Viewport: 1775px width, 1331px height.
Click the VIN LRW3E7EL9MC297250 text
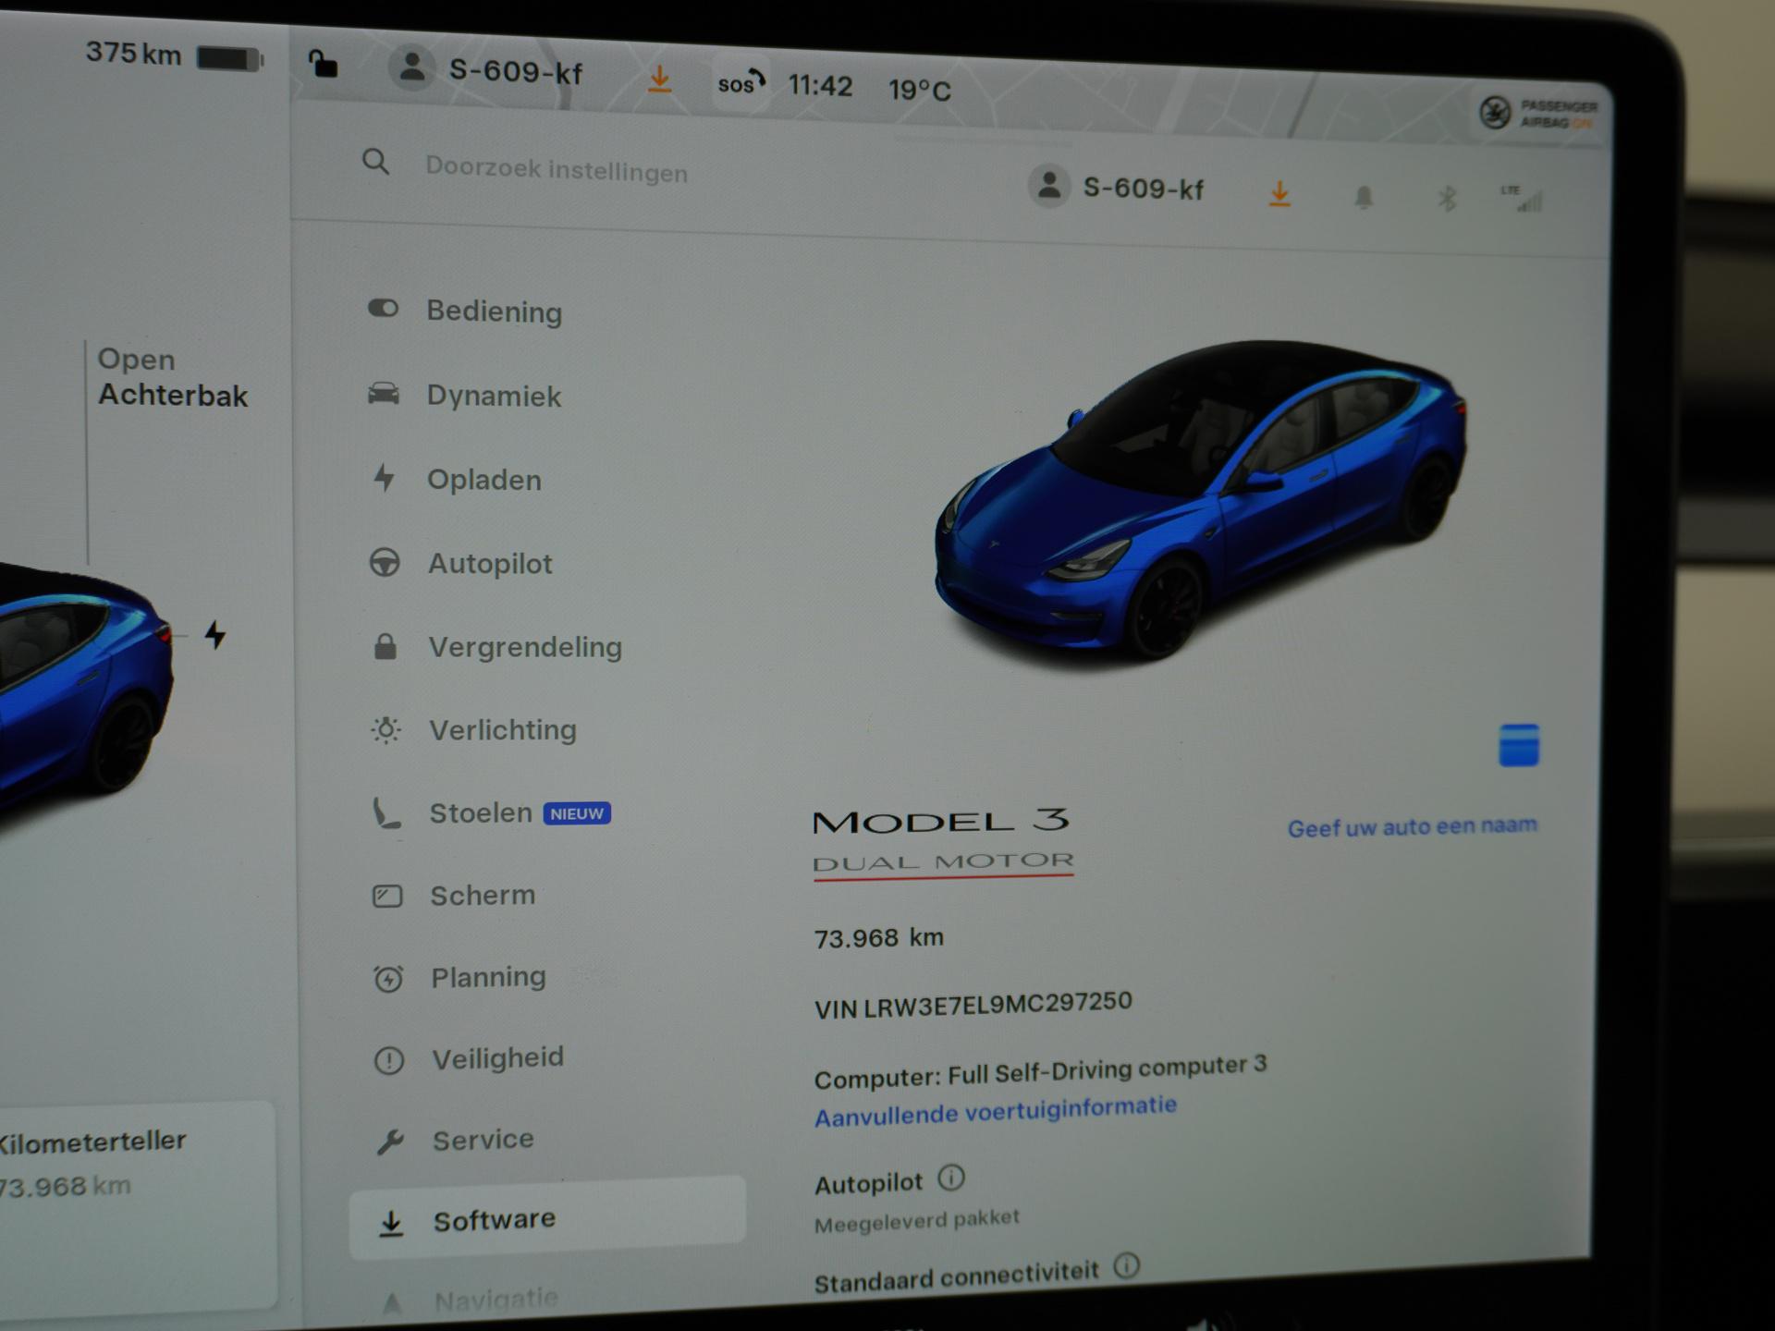point(973,1005)
